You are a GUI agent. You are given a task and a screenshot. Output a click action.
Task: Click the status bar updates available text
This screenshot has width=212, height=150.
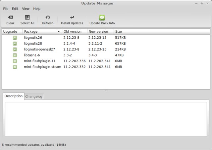(x=34, y=145)
